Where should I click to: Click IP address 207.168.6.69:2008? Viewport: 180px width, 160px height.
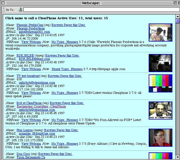[x=25, y=116]
